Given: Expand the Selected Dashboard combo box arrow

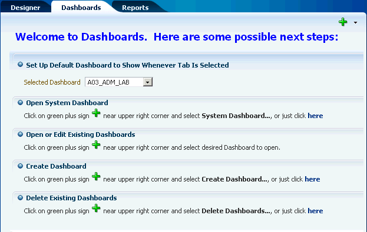Looking at the screenshot, I should pyautogui.click(x=148, y=82).
